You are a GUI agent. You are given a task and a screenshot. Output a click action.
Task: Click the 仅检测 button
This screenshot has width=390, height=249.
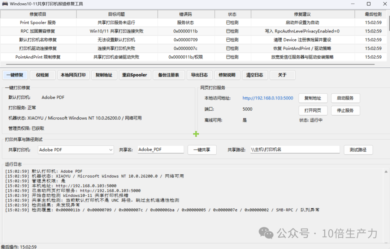pyautogui.click(x=43, y=75)
